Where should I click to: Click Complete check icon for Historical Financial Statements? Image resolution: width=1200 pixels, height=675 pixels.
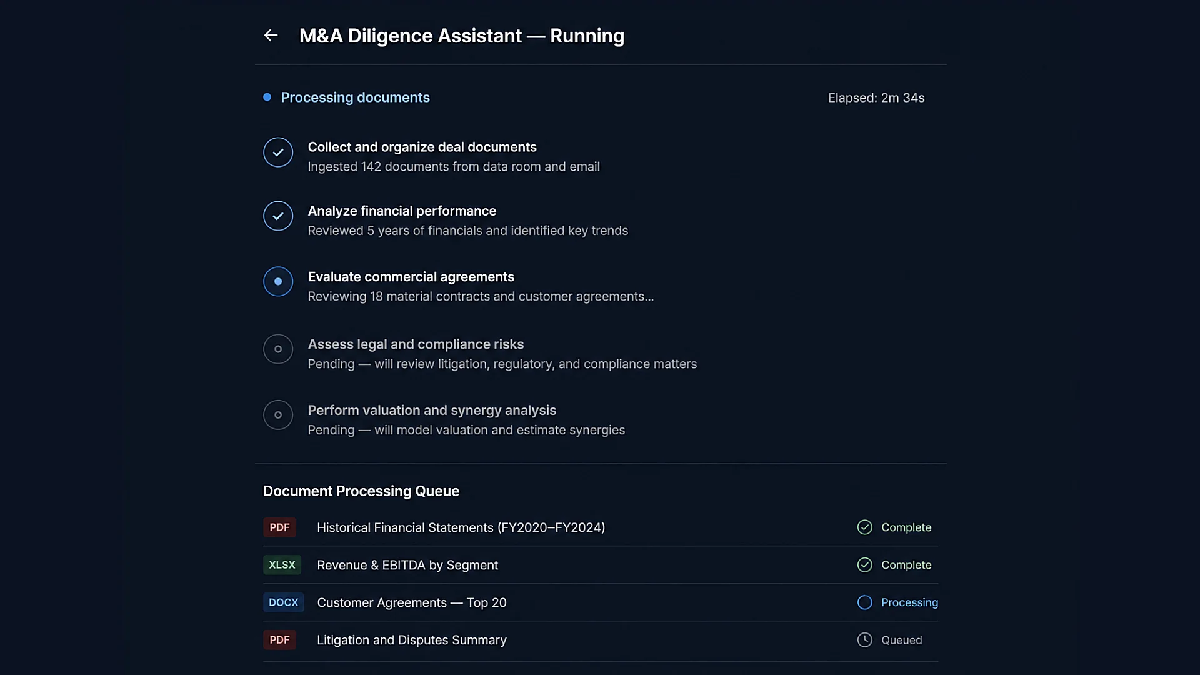pos(865,527)
